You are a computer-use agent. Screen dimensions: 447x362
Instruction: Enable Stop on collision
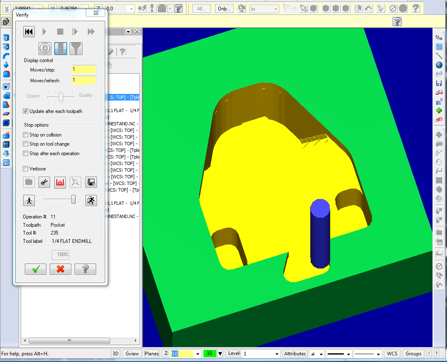point(26,135)
